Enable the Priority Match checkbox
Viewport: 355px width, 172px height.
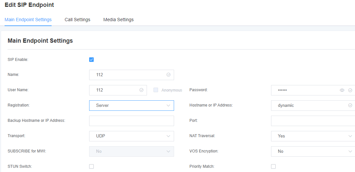(273, 166)
